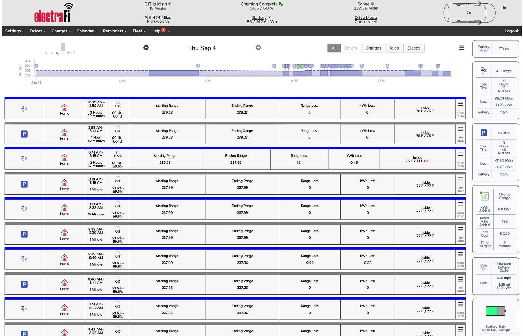
Task: Click the Sleeps summary Zz icon
Action: pyautogui.click(x=484, y=70)
